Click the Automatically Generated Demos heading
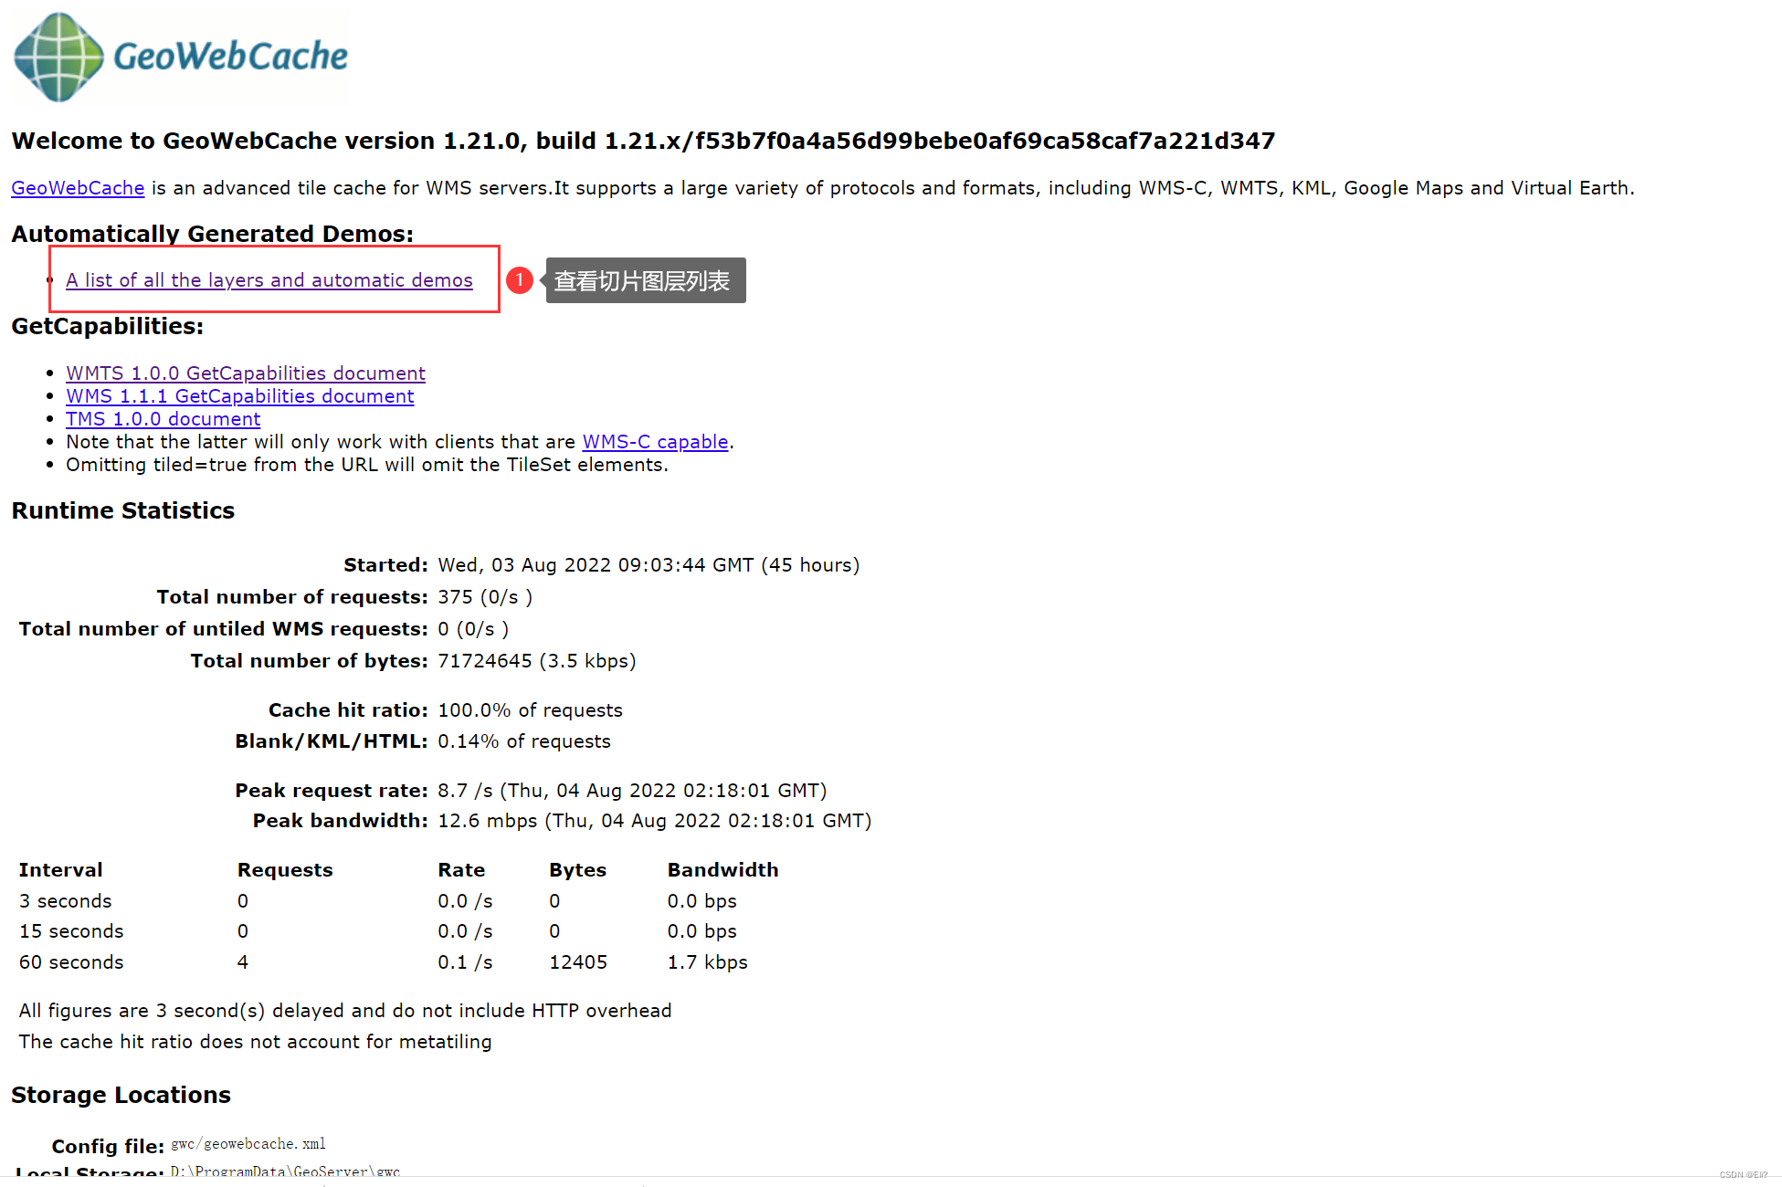 click(x=213, y=234)
